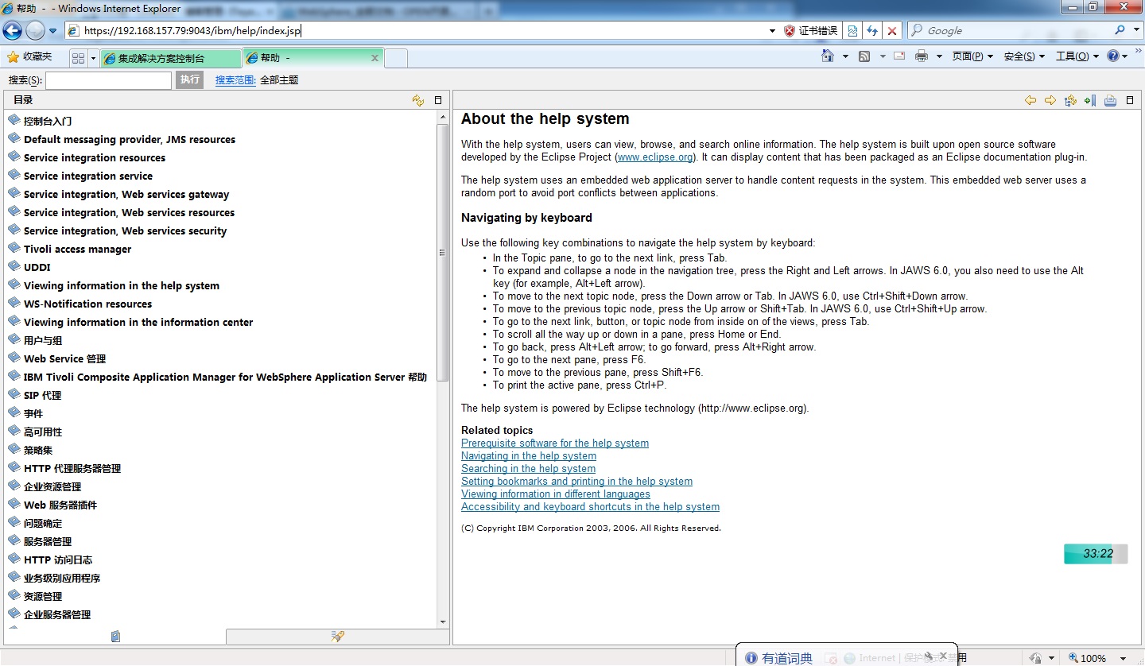Viewport: 1145px width, 666px height.
Task: Open the 页面(P) dropdown menu
Action: [x=972, y=56]
